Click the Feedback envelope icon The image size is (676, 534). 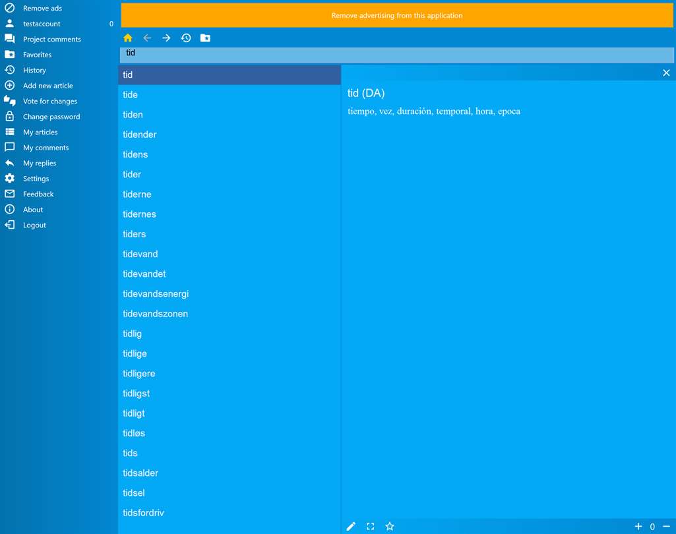pos(9,194)
